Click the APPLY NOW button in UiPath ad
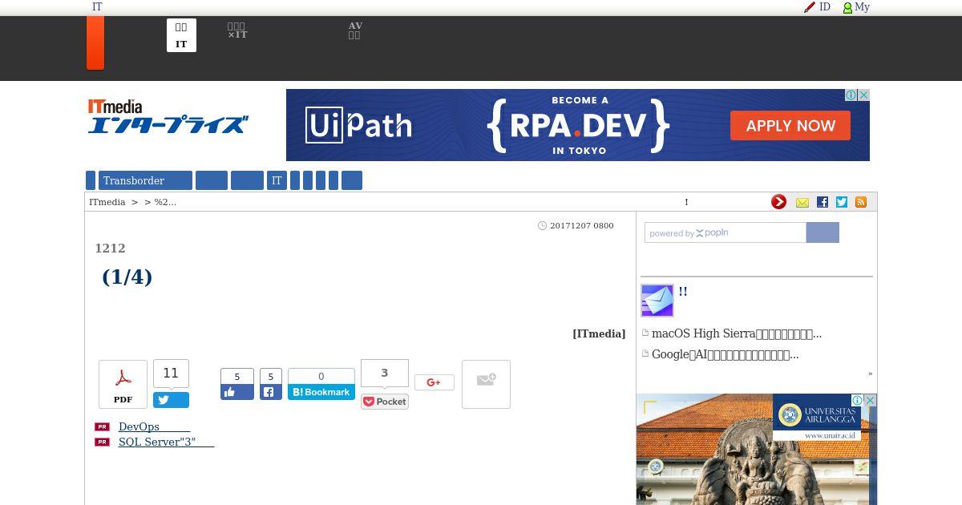The image size is (962, 505). (790, 126)
